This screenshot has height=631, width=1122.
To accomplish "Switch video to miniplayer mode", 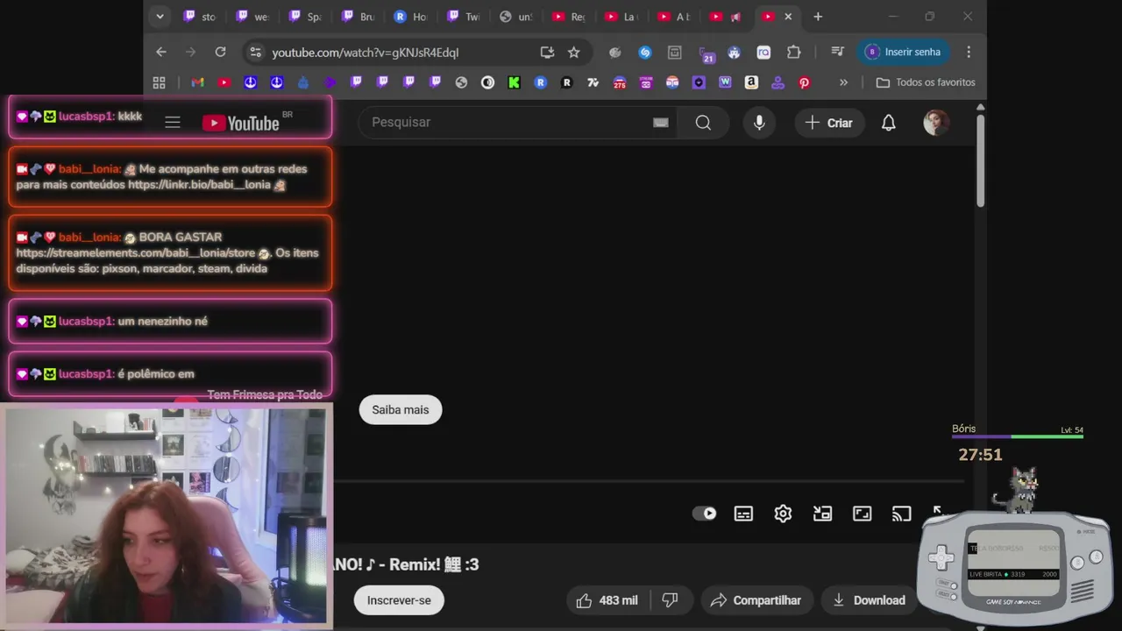I will 822,514.
